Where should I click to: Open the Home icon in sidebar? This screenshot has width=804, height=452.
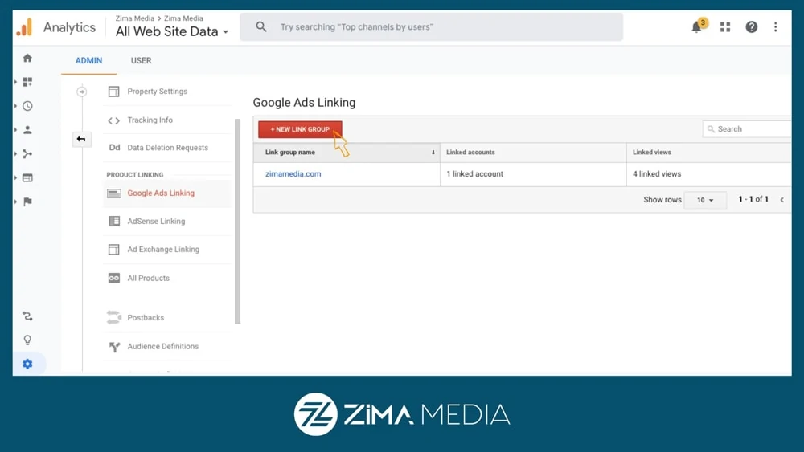[x=27, y=58]
